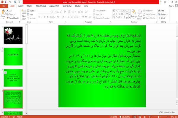Screen dimensions: 178x118
Task: Click the zoom in plus button
Action: click(x=168, y=117)
